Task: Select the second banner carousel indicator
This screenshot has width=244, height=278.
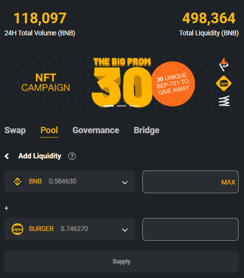Action: click(x=122, y=106)
